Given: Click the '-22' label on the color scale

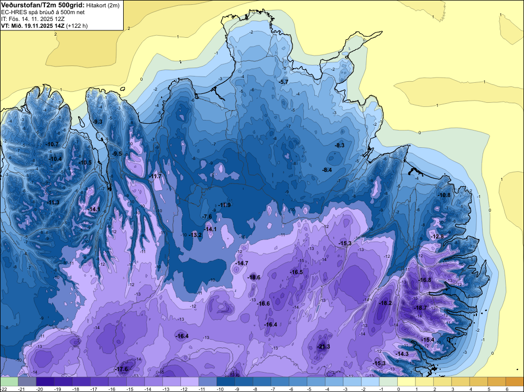Looking at the screenshot, I should 4,389.
